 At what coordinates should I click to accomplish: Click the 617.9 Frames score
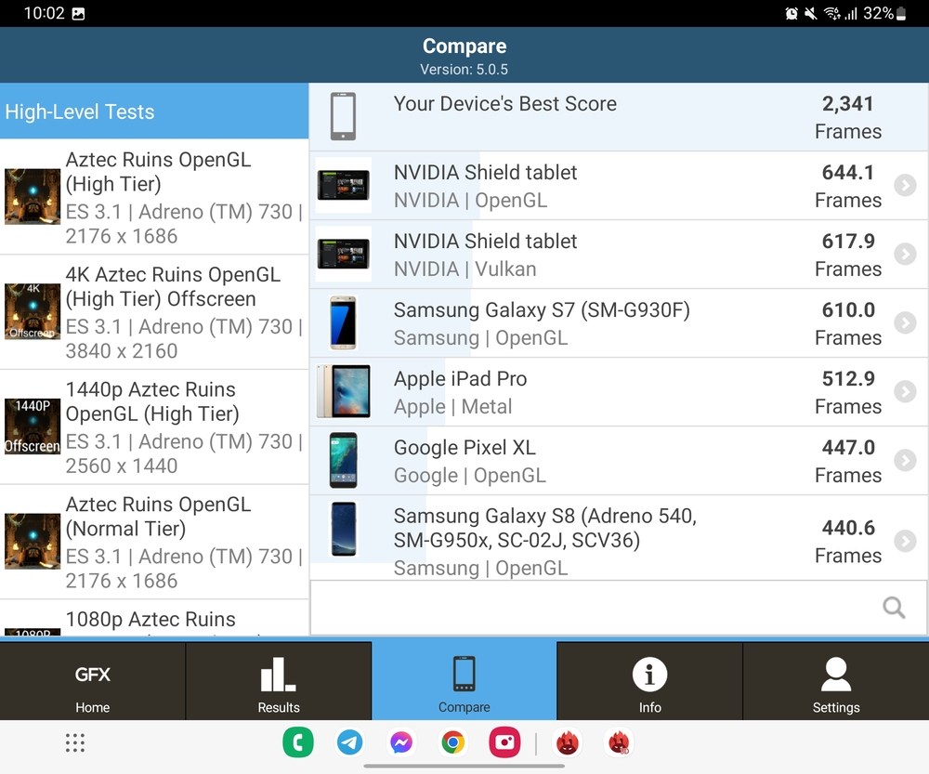(848, 255)
